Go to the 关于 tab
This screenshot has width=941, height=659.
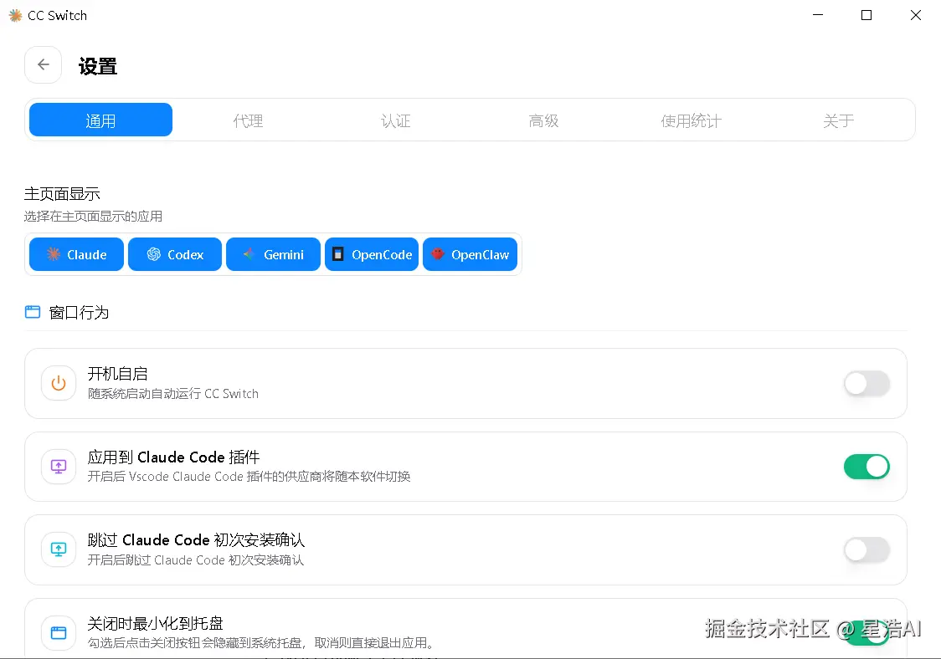pos(838,120)
